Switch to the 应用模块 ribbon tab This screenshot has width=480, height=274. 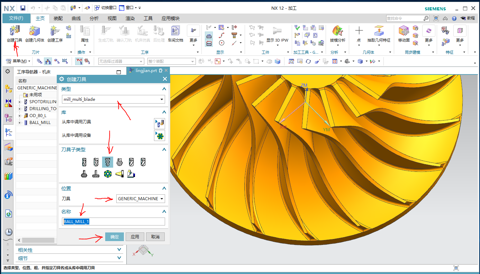[x=171, y=19]
